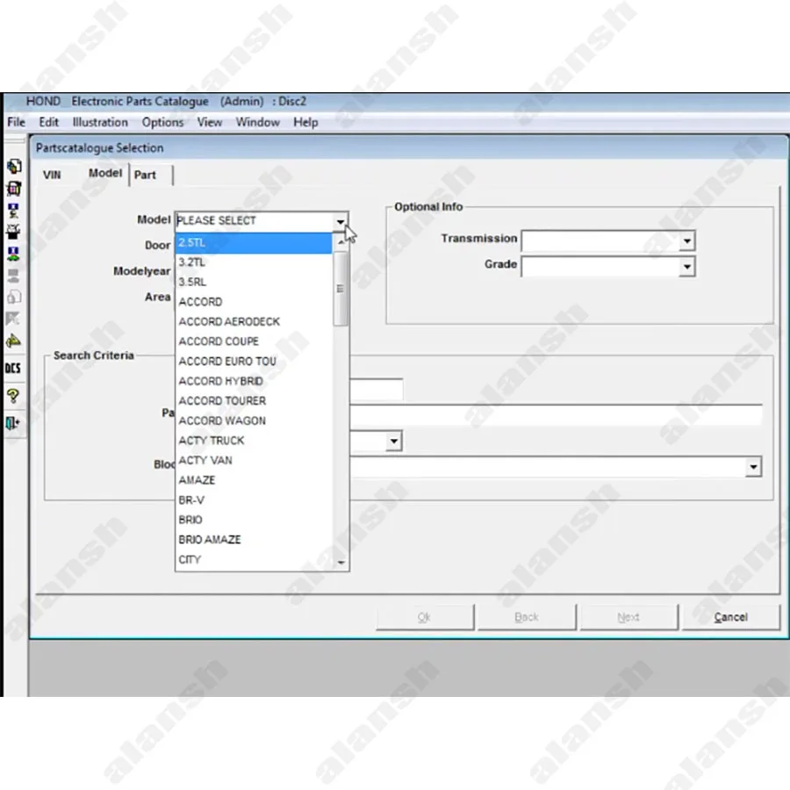Select ACCORD TOURER model

pyautogui.click(x=254, y=401)
